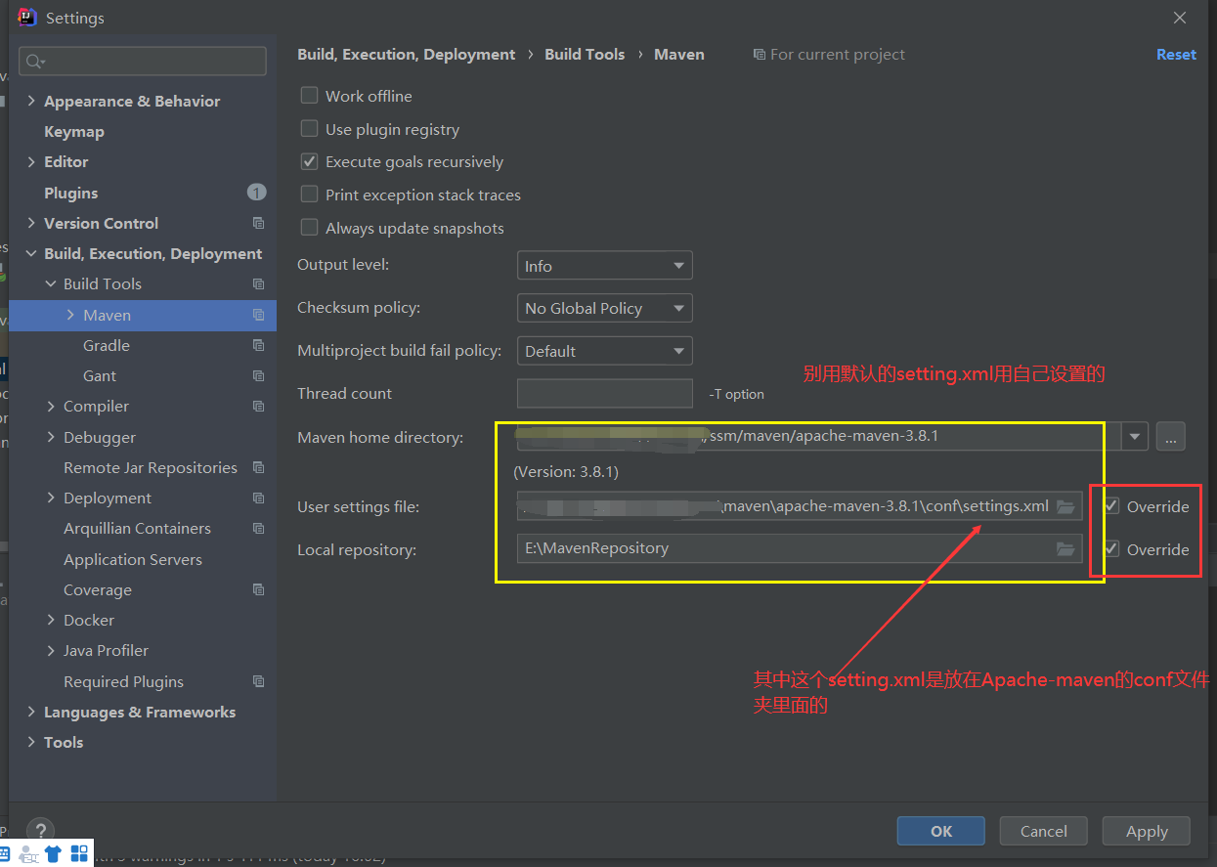Click project-level icon next to Deployment
This screenshot has width=1217, height=867.
click(258, 498)
